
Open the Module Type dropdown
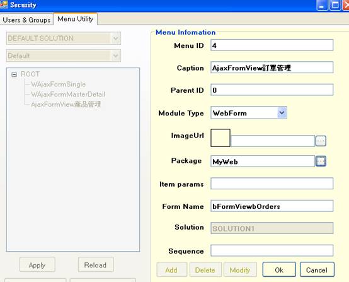point(282,113)
